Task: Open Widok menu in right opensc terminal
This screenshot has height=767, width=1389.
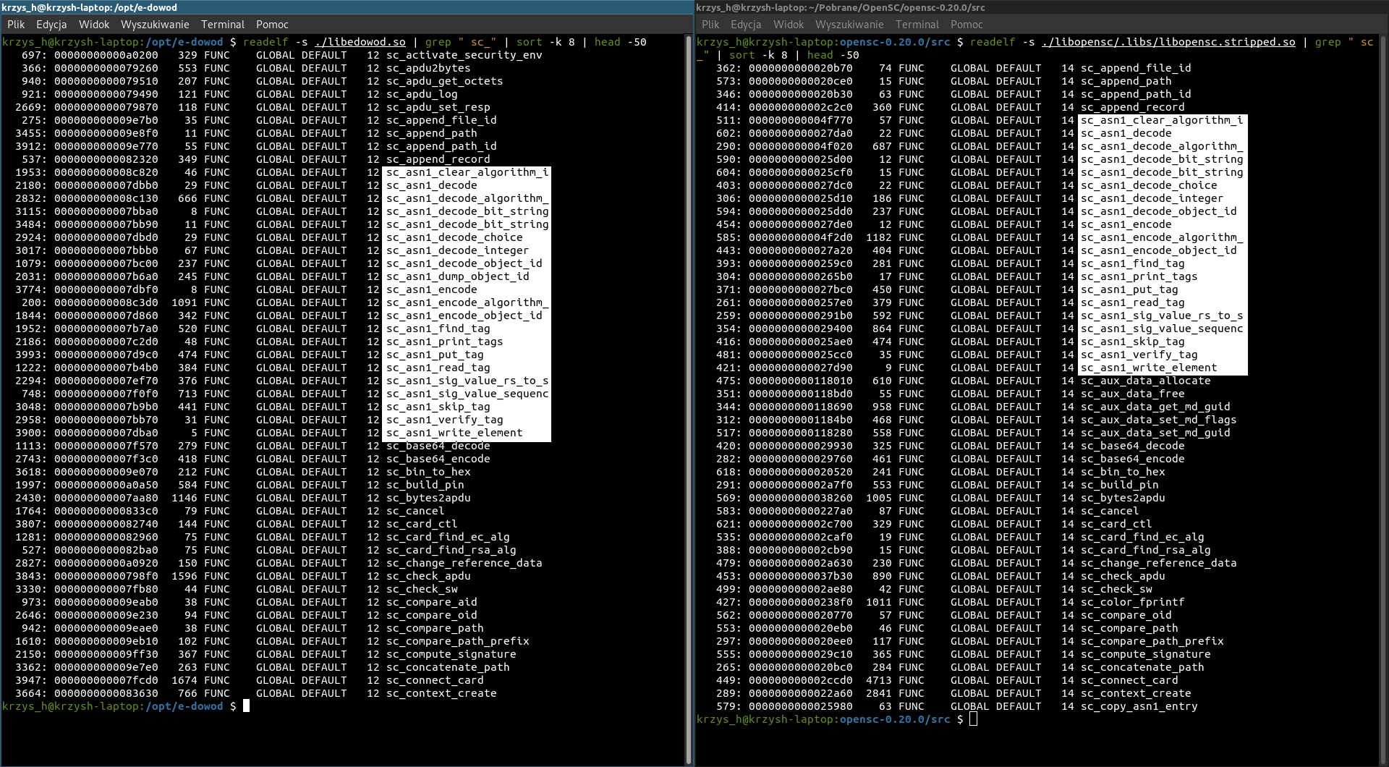Action: click(789, 25)
